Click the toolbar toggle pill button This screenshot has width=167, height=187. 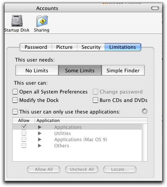coord(155,8)
